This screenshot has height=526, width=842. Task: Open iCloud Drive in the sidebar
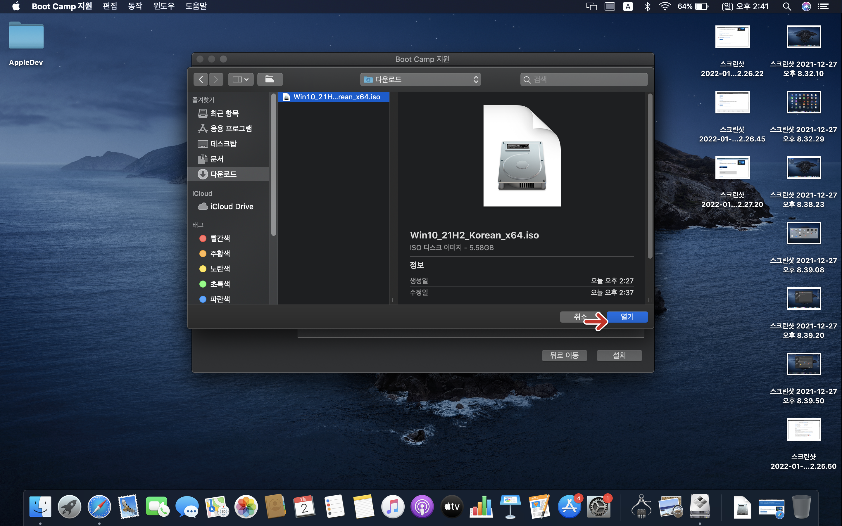point(231,207)
